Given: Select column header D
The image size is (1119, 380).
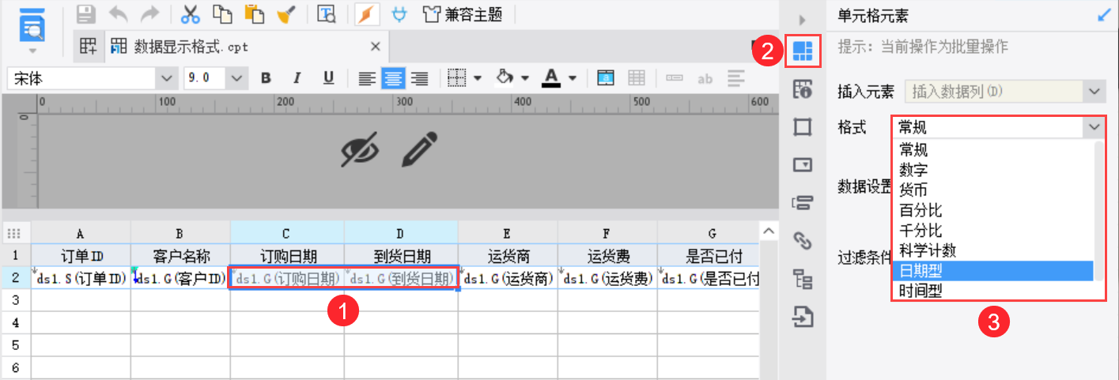Looking at the screenshot, I should [x=401, y=233].
